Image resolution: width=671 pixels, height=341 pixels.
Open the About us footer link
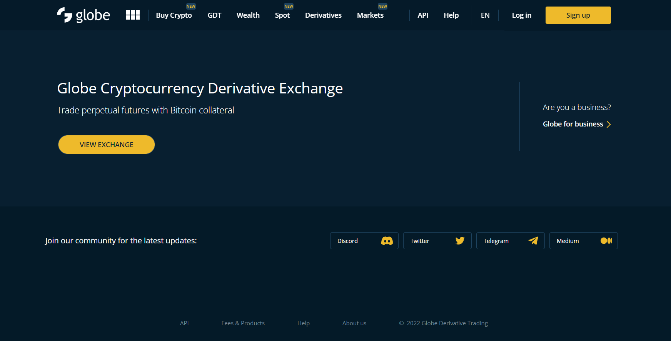[x=354, y=323]
